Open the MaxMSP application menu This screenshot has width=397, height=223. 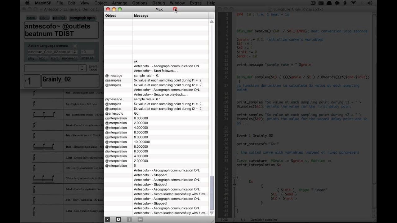pos(43,3)
